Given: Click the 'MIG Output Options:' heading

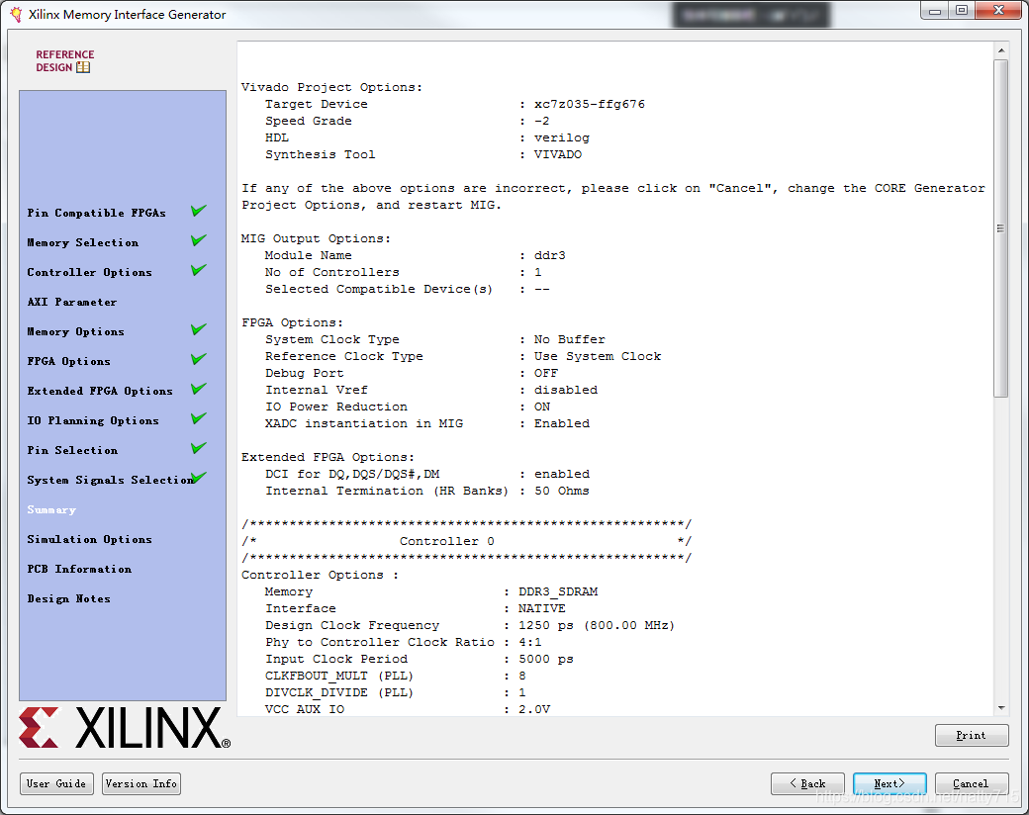Looking at the screenshot, I should [316, 238].
